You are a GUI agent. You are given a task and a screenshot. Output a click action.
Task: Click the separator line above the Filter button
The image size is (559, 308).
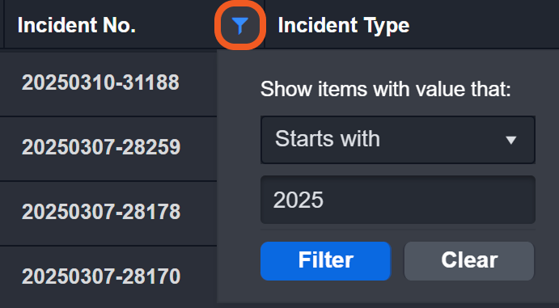point(398,230)
